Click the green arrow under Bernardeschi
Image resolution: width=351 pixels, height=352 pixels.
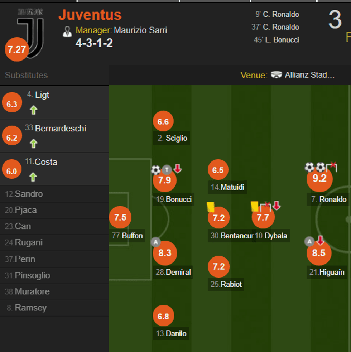(34, 144)
